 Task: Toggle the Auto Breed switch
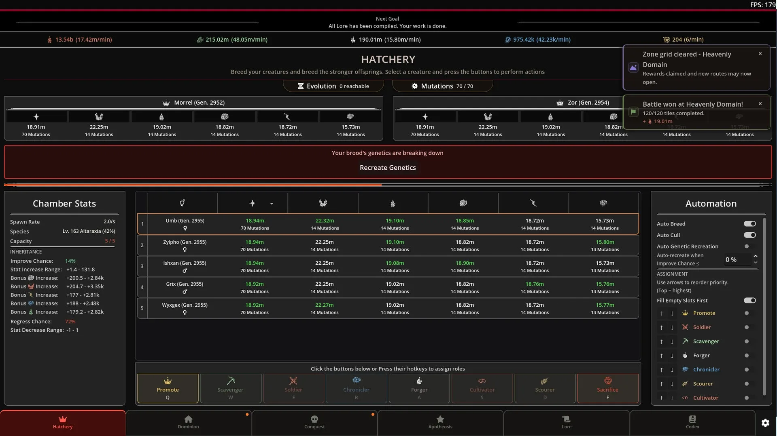pyautogui.click(x=750, y=224)
